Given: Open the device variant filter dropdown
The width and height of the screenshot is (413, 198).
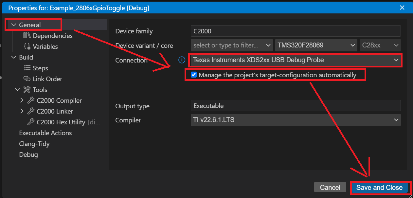Looking at the screenshot, I should pos(232,45).
